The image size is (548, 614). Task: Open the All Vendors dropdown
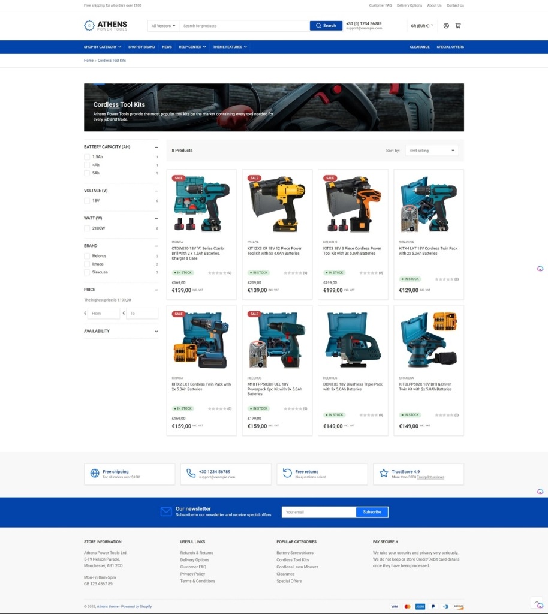(164, 26)
